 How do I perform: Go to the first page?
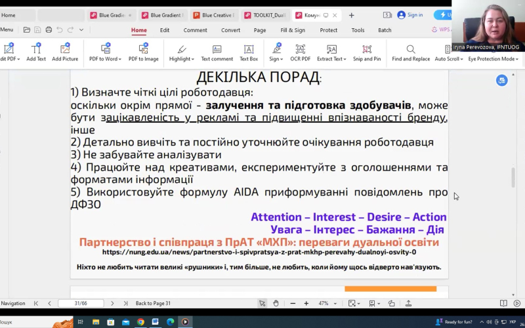(x=36, y=303)
